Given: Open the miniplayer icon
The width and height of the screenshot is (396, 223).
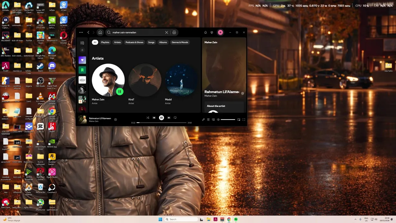Looking at the screenshot, I should [239, 120].
